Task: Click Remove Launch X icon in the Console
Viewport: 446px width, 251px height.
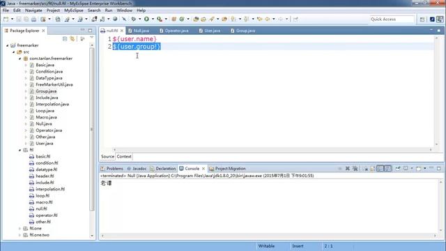Action: [347, 169]
